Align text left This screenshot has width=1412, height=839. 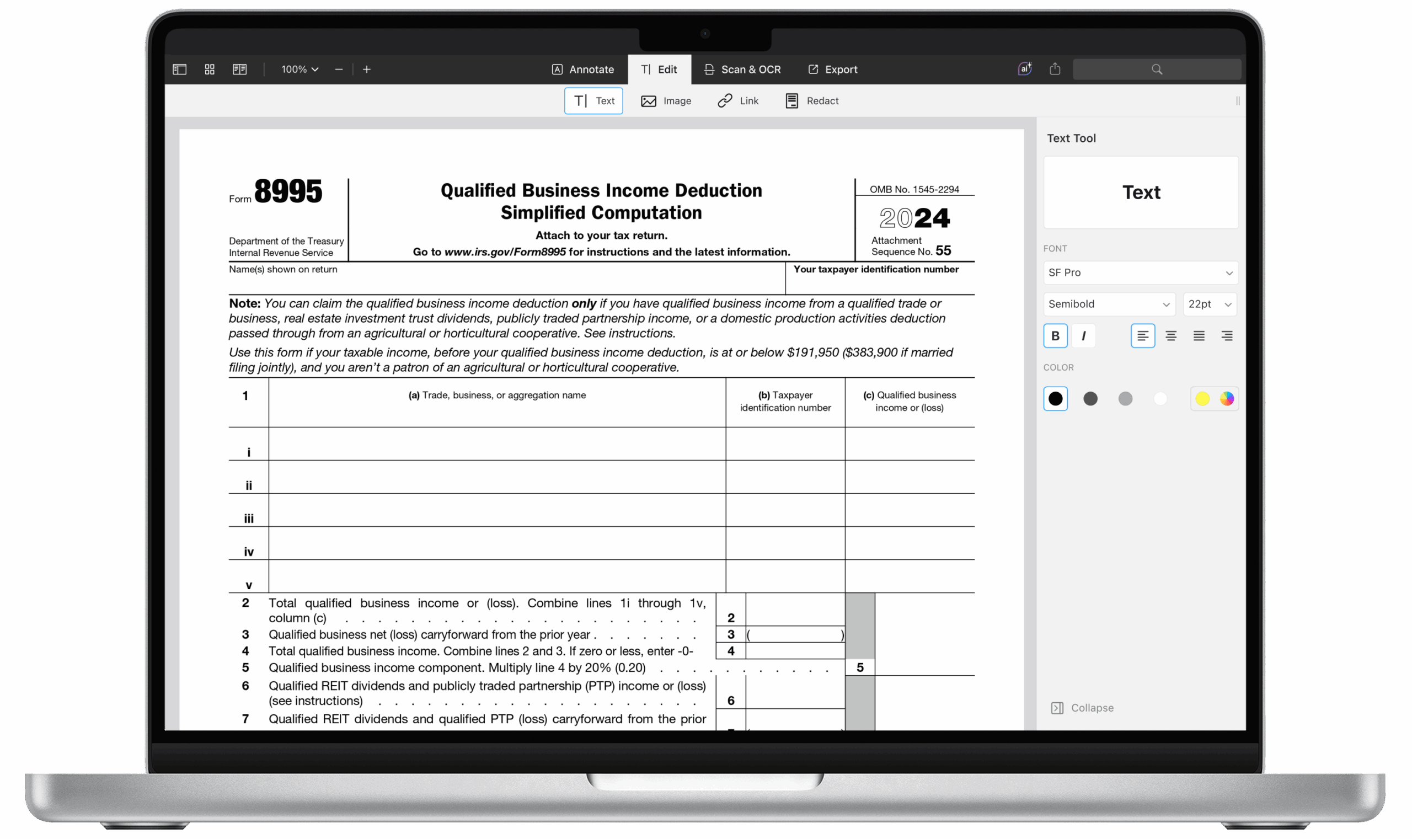tap(1142, 336)
